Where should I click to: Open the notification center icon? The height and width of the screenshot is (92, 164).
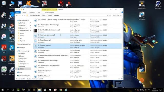(x=160, y=90)
